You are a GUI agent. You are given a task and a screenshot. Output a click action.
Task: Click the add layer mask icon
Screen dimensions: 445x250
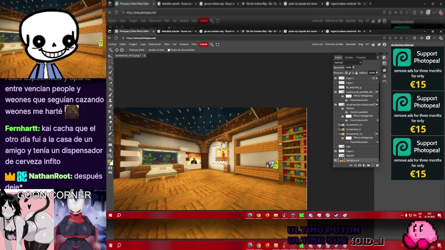(359, 165)
